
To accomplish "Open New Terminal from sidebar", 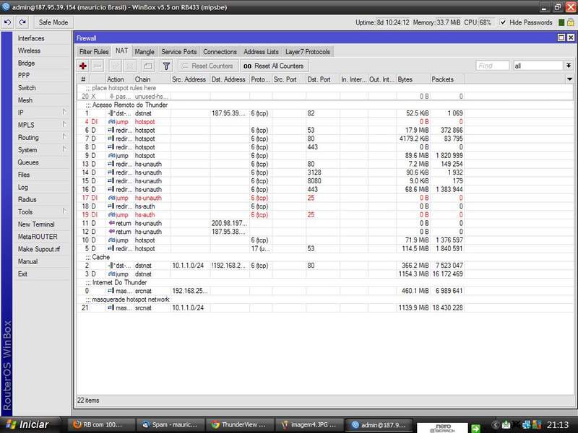I will [36, 224].
